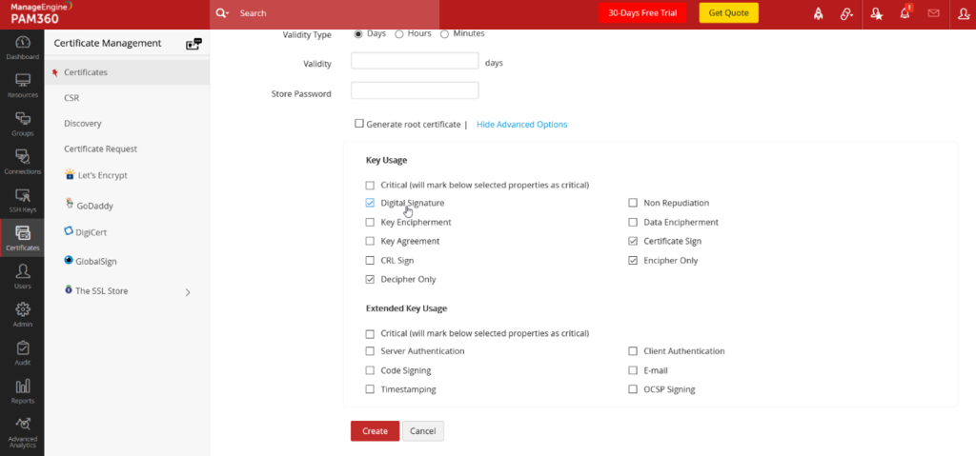Click the notifications bell icon
The image size is (976, 456).
[x=905, y=13]
